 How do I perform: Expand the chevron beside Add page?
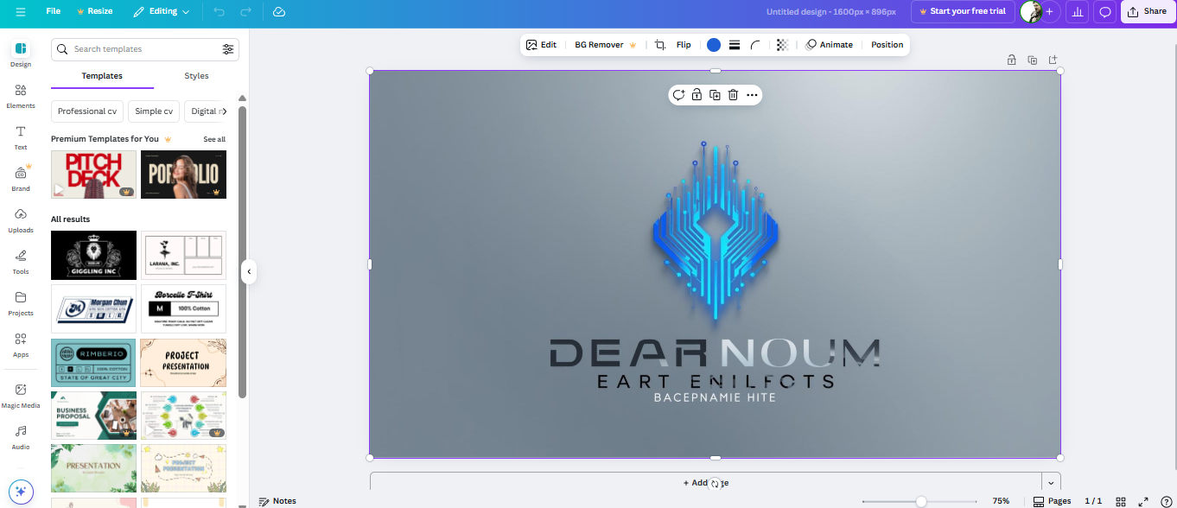pyautogui.click(x=1051, y=482)
